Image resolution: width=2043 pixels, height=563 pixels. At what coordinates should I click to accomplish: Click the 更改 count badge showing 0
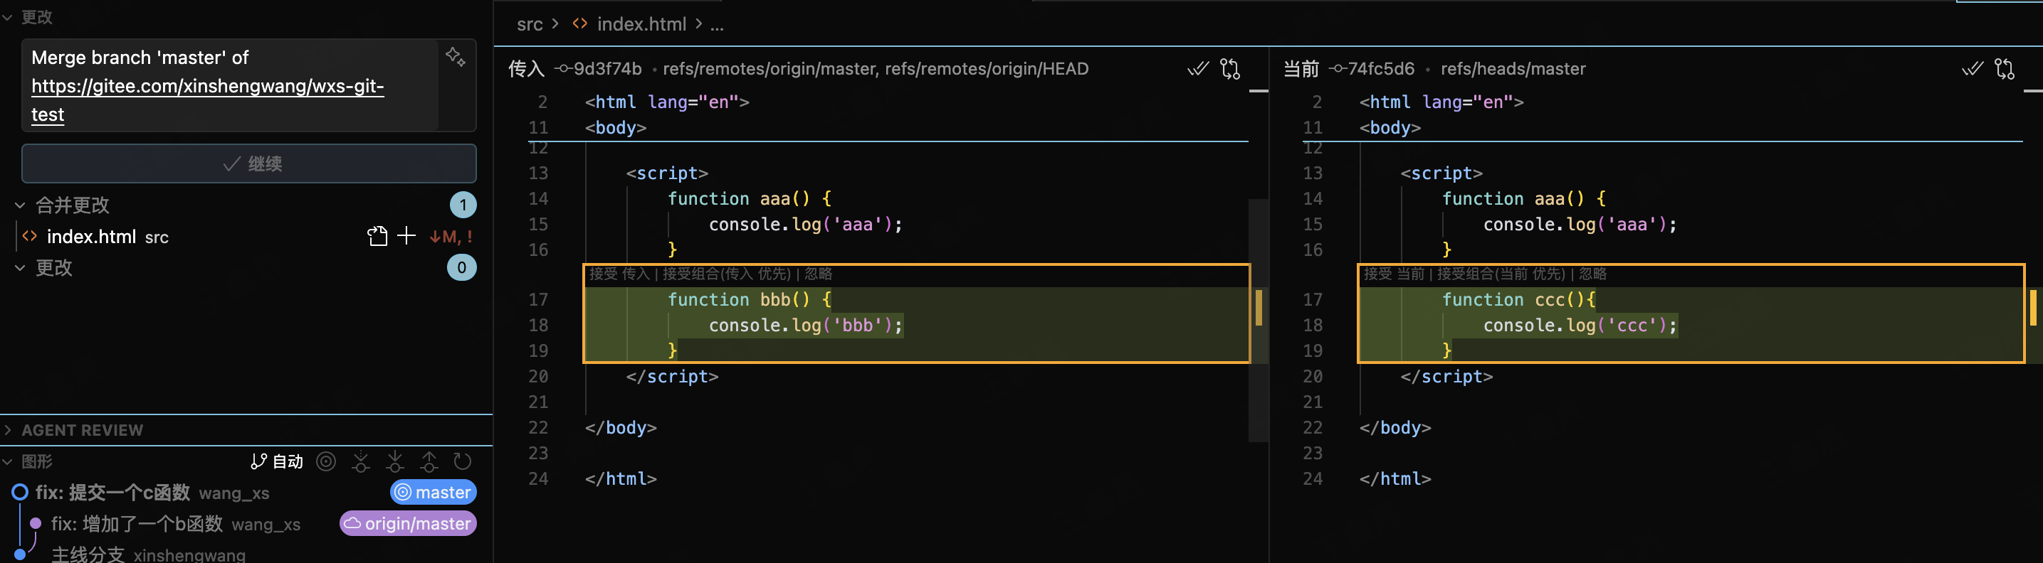coord(461,268)
